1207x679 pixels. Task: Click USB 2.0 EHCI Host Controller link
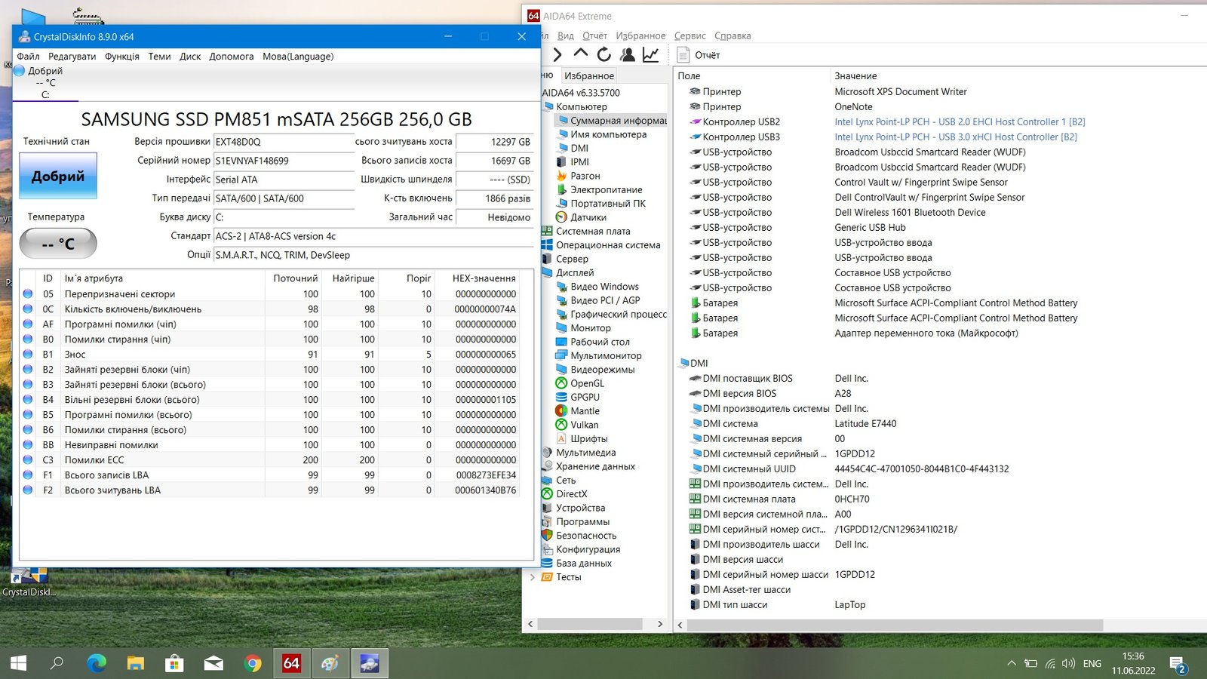pyautogui.click(x=960, y=121)
